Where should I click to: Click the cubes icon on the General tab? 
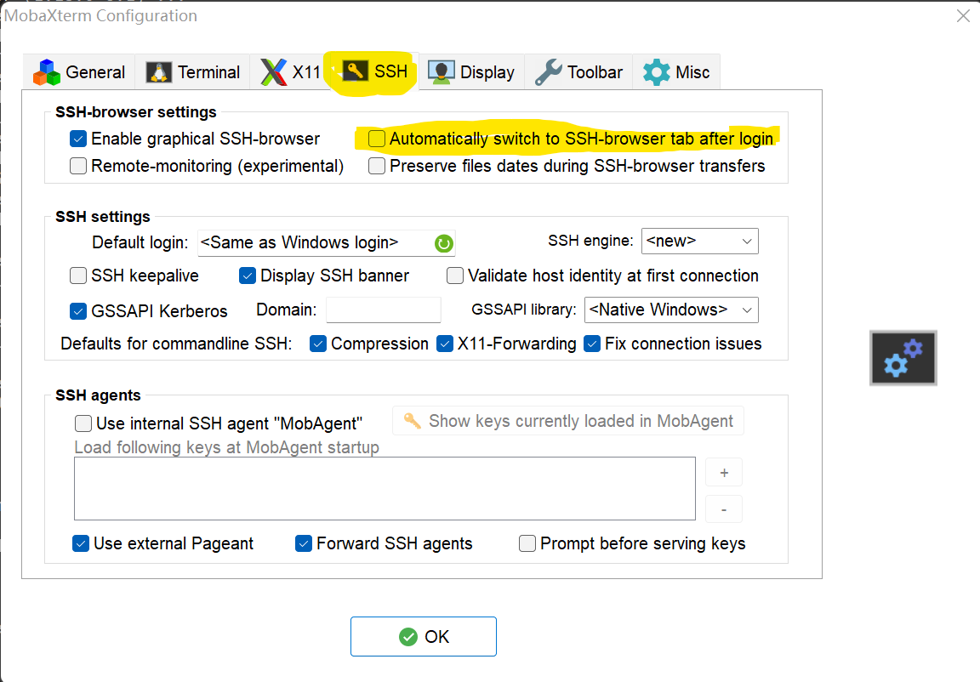click(48, 71)
